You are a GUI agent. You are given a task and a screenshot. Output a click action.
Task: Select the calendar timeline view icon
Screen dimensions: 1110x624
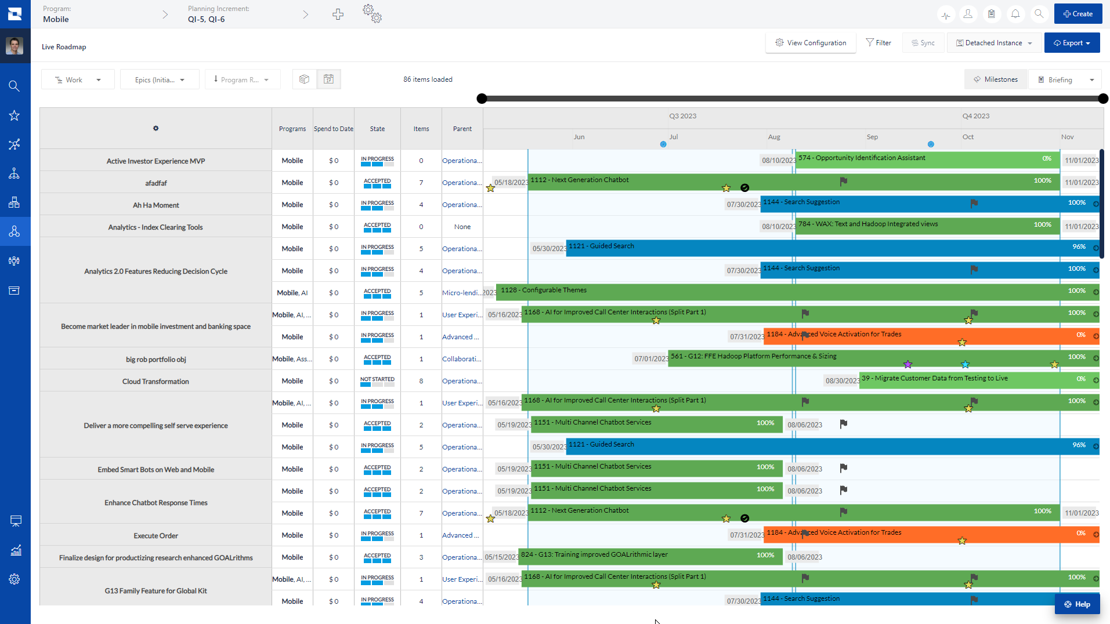pyautogui.click(x=328, y=79)
